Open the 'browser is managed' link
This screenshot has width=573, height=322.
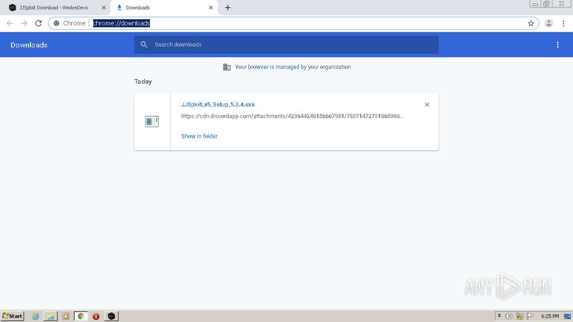click(x=274, y=67)
